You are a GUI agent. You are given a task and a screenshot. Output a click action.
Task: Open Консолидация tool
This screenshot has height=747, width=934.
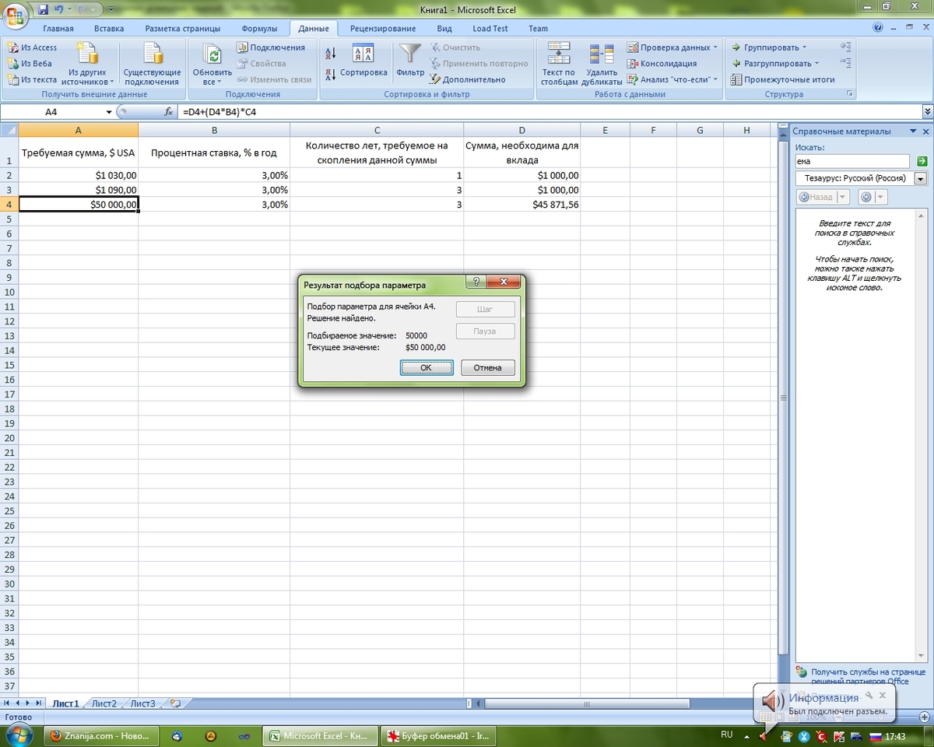point(662,64)
